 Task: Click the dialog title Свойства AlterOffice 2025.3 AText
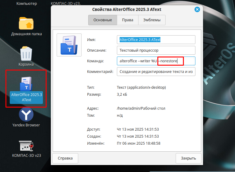(127, 9)
